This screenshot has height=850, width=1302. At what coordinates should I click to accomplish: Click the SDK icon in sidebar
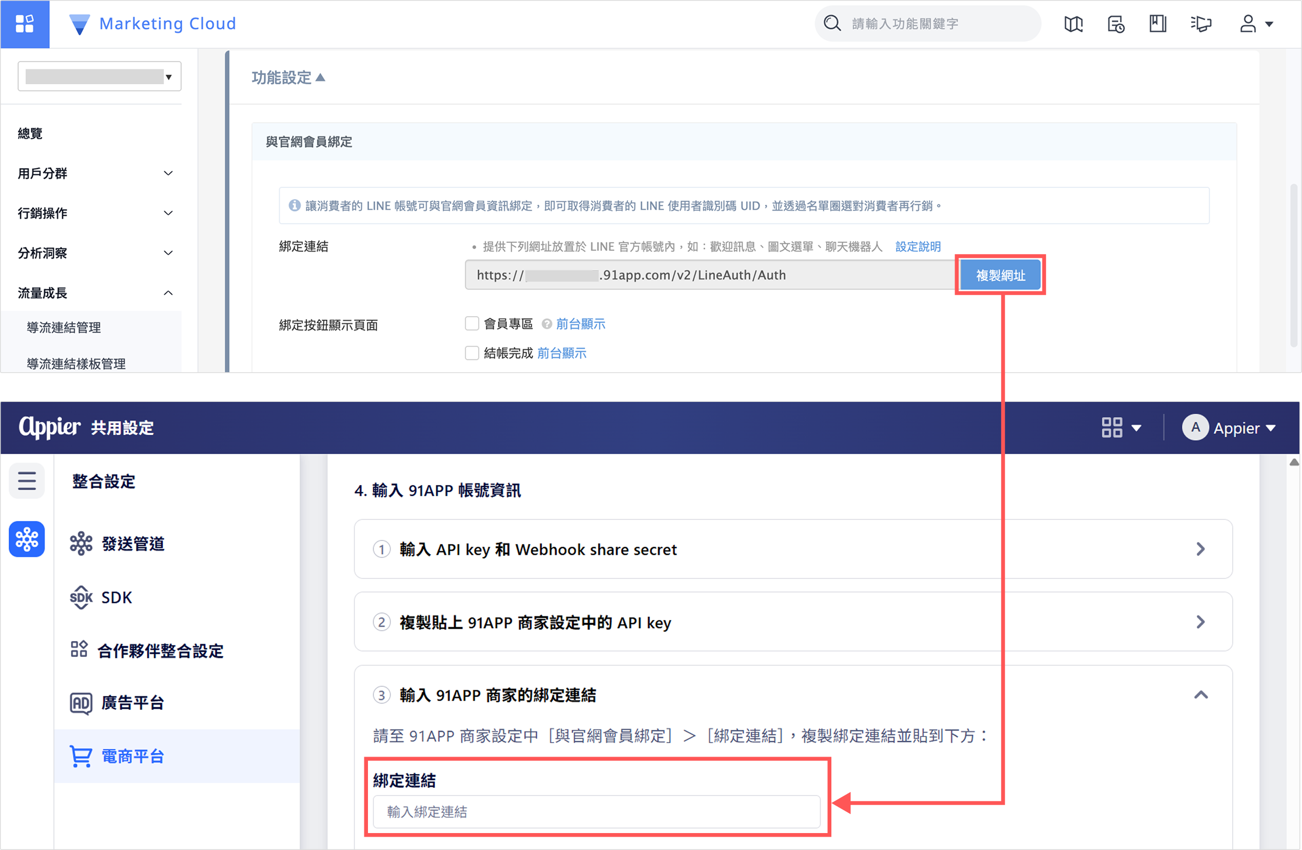click(81, 597)
